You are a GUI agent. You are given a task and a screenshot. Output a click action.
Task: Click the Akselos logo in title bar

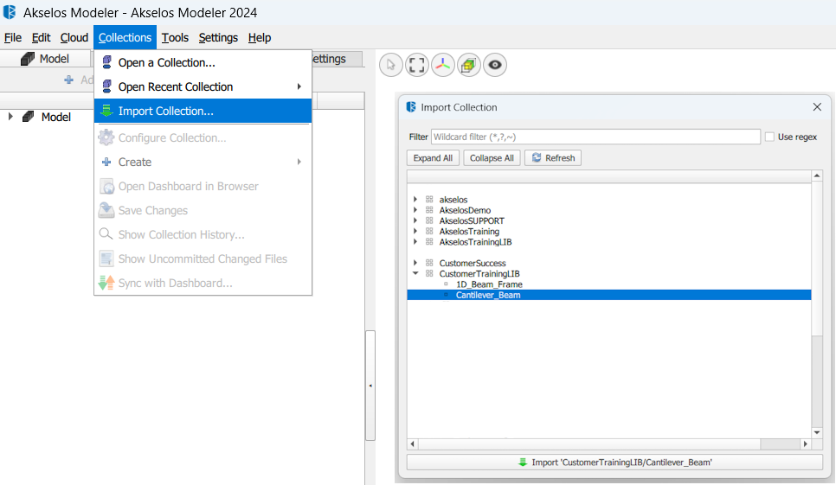10,12
